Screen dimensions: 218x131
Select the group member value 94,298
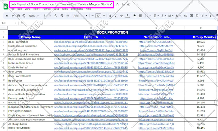coord(201,54)
